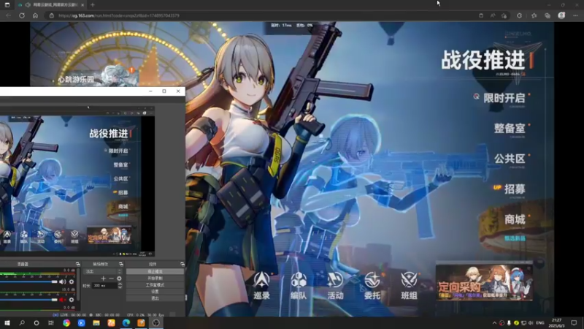Screen dimensions: 584x329
Task: Switch to Edge on the taskbar
Action: click(126, 323)
